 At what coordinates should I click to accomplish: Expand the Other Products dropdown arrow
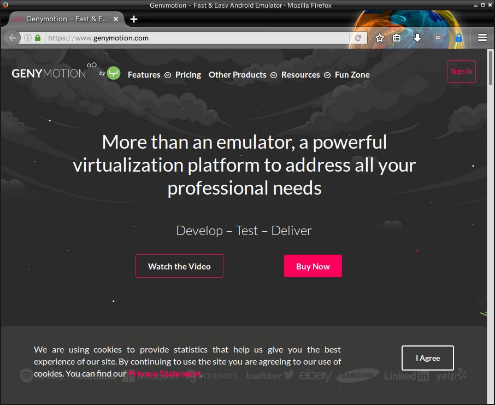(x=274, y=75)
